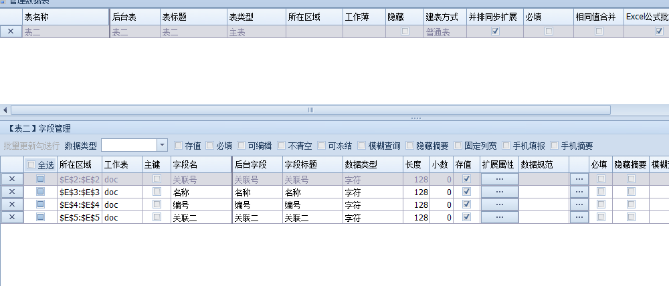The width and height of the screenshot is (669, 286).
Task: Enable the 模糊查询 batch option checkbox
Action: (x=362, y=145)
